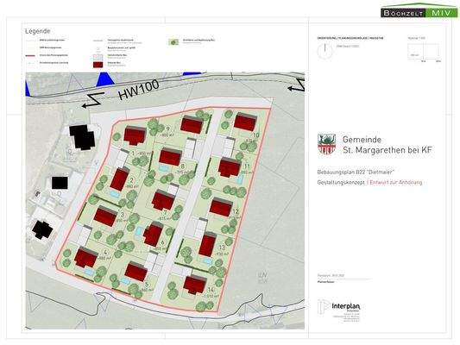Click the red house on plot 6
This screenshot has height=345, width=460.
click(153, 234)
